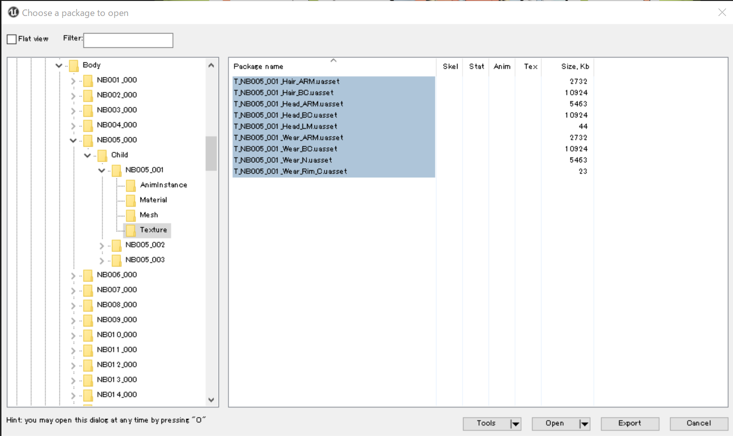
Task: Click the NB010_000 folder icon
Action: coord(88,335)
